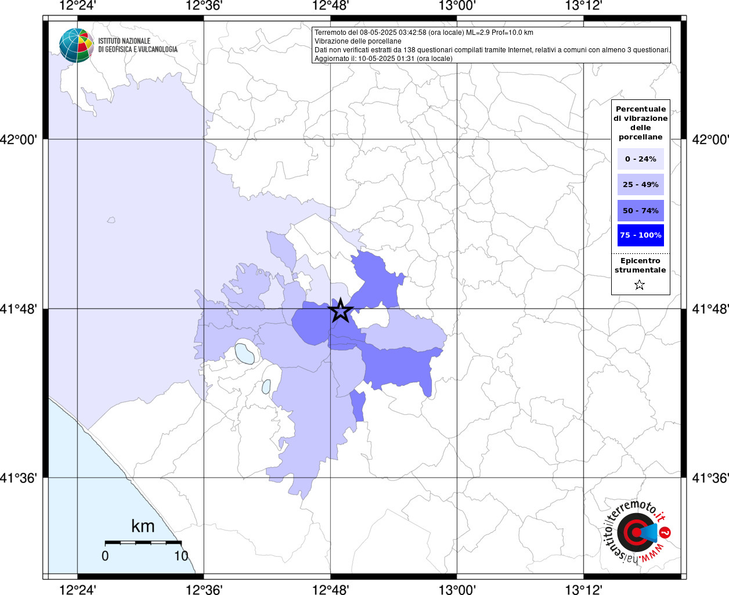Click the left latitude label 42°00'
This screenshot has width=729, height=595.
point(19,139)
